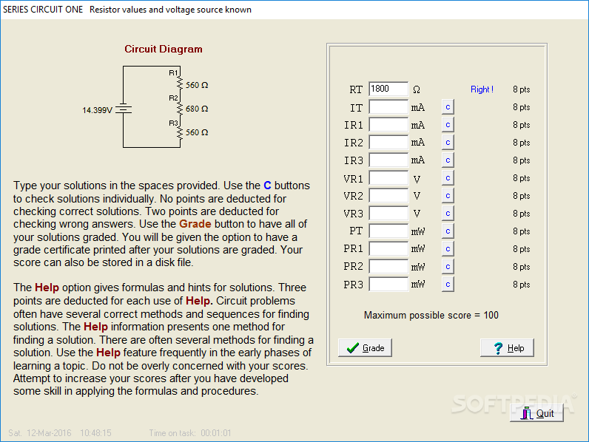Check the VR2 answer with its C button

[448, 195]
